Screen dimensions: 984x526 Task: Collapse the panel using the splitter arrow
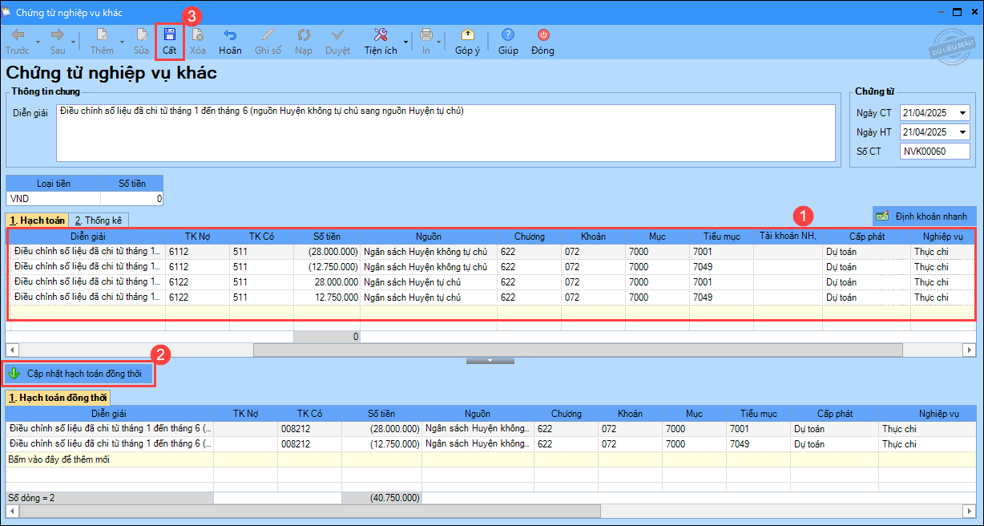(x=490, y=361)
